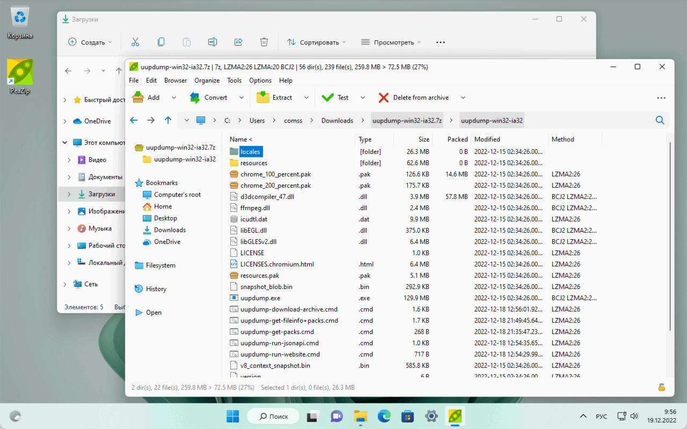Open the Help menu in PeaZip

point(286,80)
